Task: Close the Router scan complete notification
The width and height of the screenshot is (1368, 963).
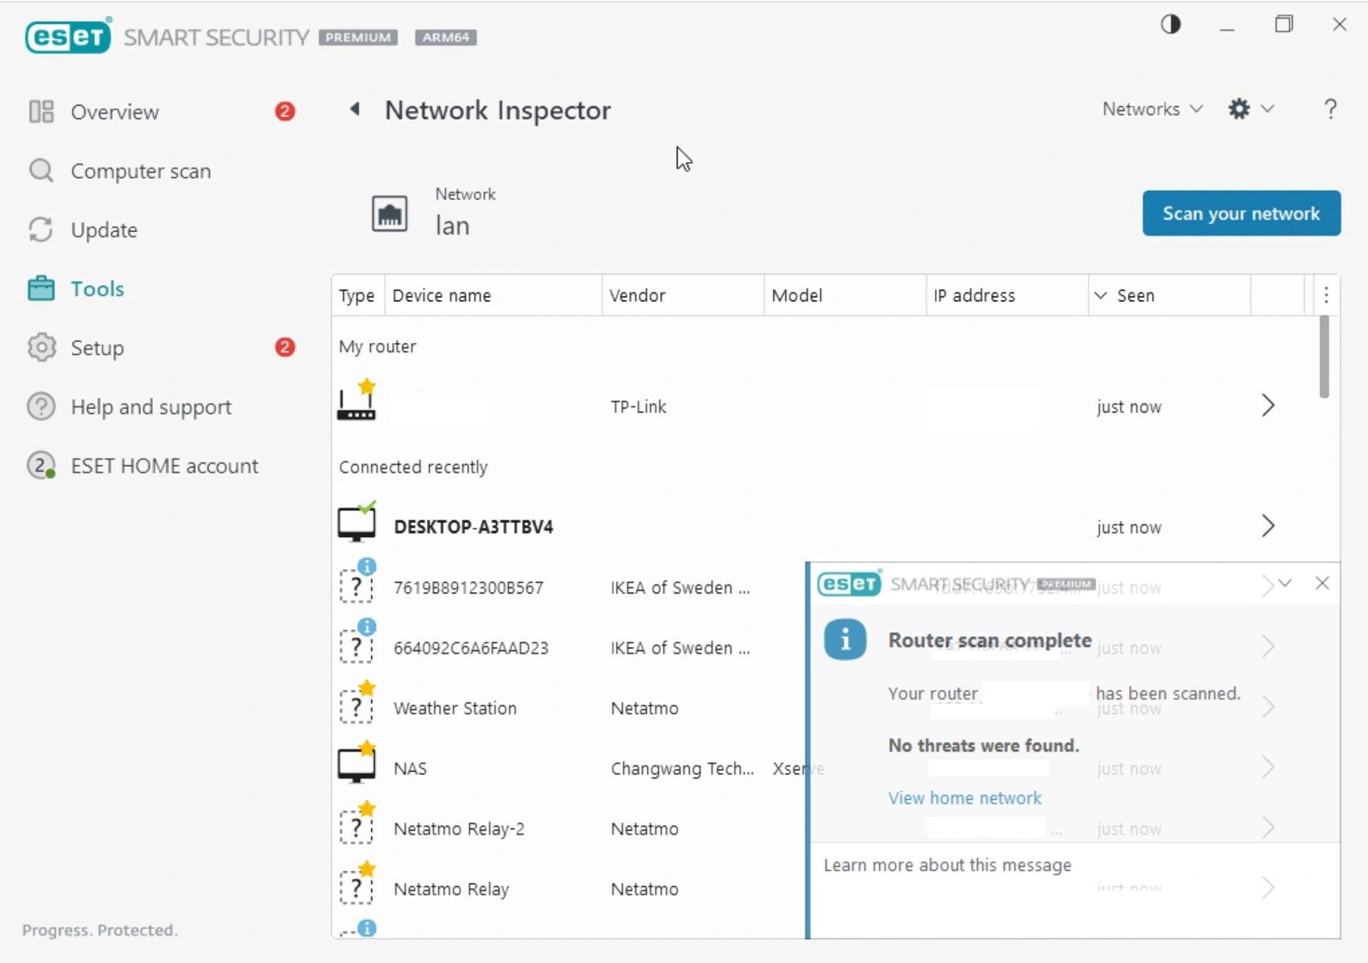Action: 1322,584
